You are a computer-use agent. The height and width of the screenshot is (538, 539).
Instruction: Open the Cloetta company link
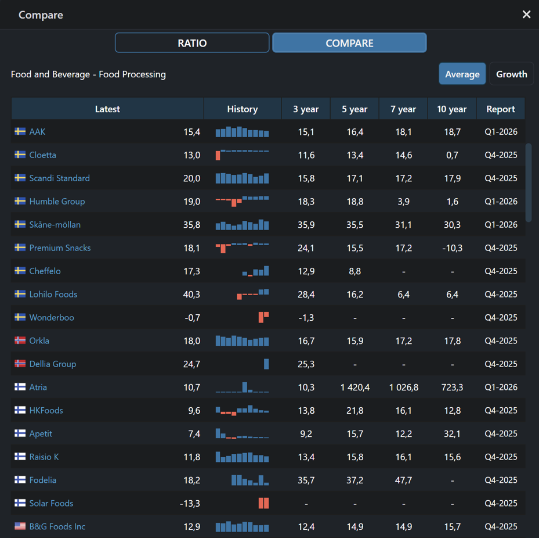point(42,155)
